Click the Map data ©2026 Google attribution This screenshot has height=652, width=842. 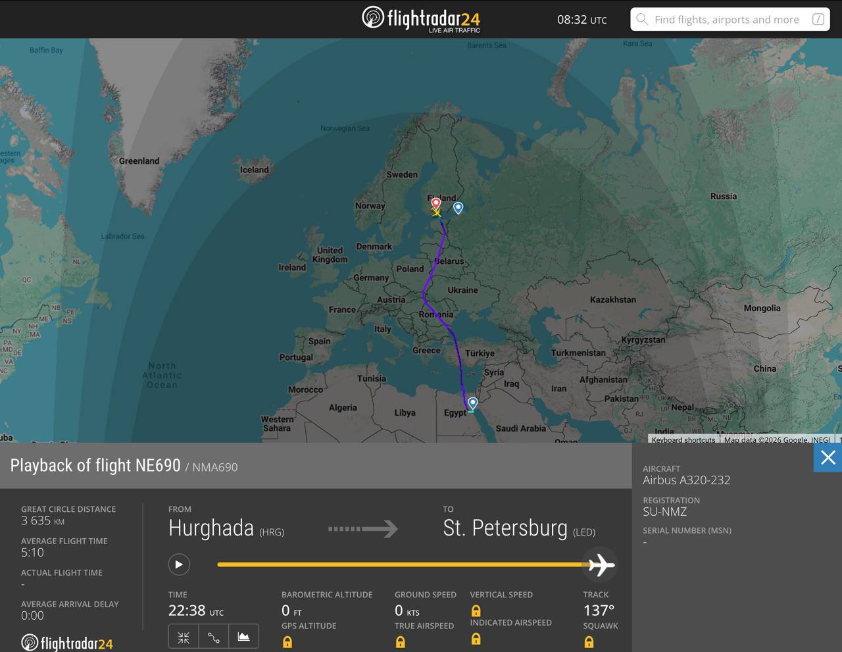point(777,439)
